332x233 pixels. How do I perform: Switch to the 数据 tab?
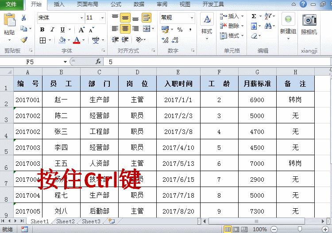(139, 4)
